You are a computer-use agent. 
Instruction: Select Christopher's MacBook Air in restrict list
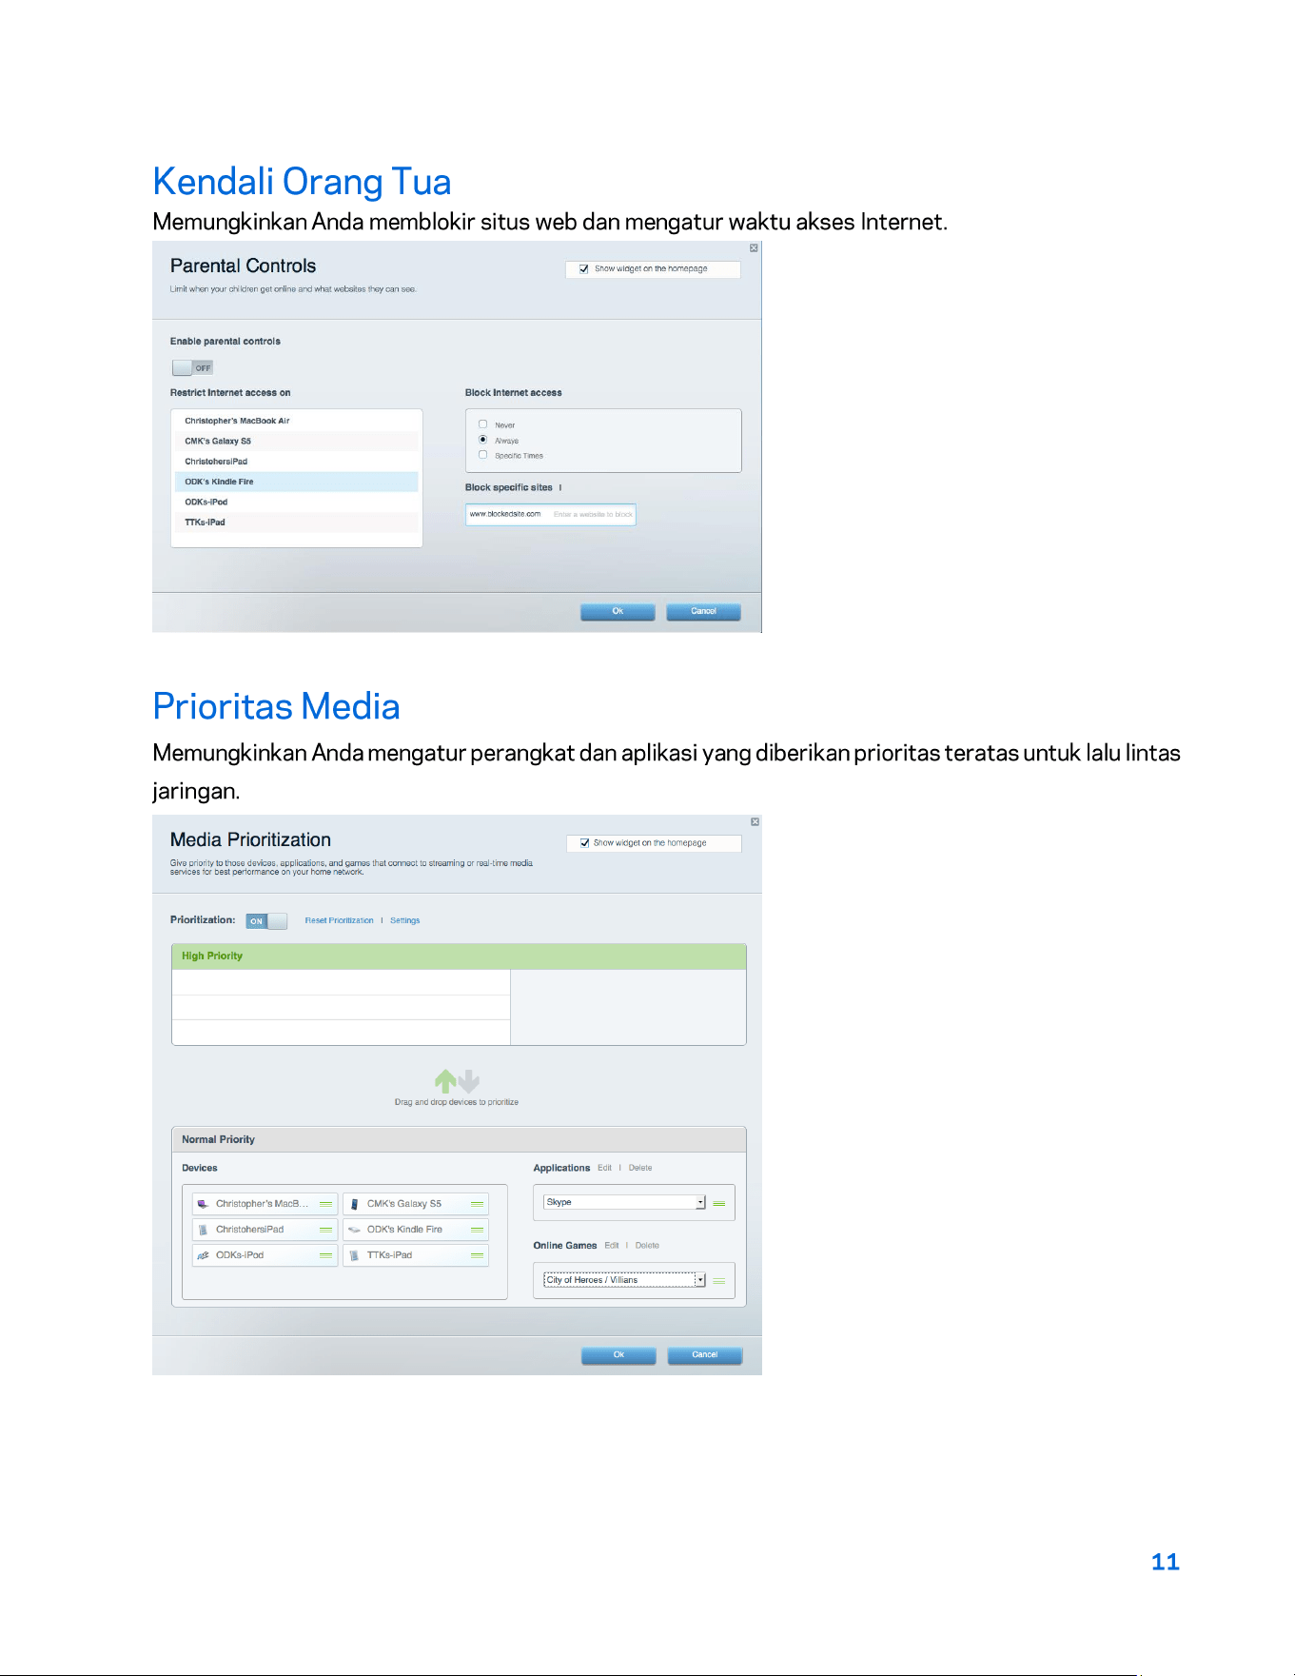pos(297,421)
